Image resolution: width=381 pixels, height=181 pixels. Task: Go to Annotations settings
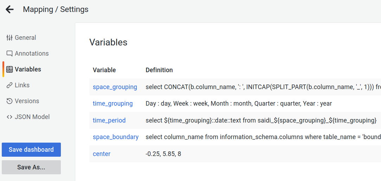(32, 54)
